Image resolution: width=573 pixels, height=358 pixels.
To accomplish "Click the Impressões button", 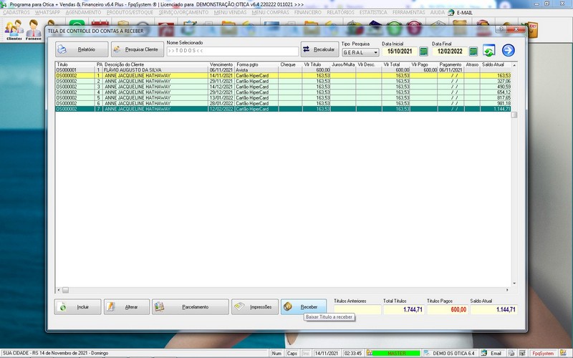I will pyautogui.click(x=255, y=307).
